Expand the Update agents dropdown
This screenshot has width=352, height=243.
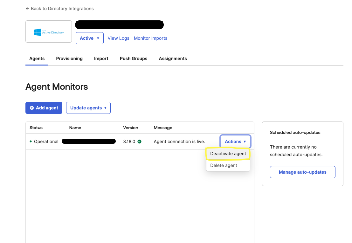coord(88,108)
